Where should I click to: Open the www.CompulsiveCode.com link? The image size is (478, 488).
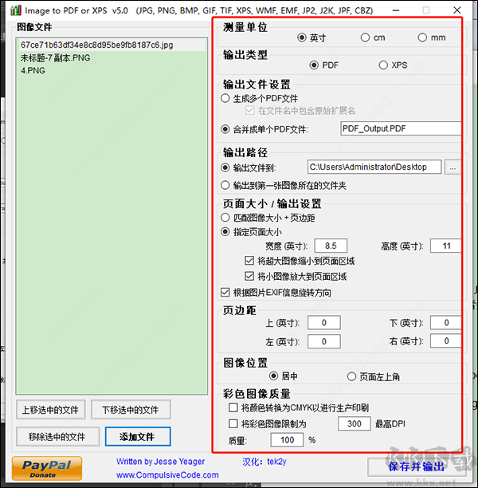pos(167,475)
